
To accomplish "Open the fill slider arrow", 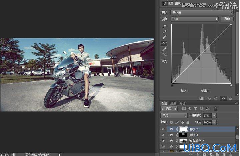I will (214, 122).
